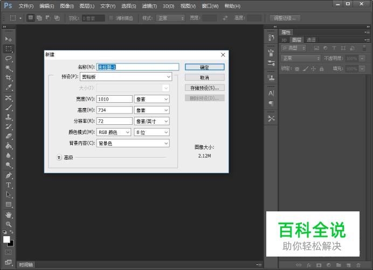Click the 存储预设 (Save Preset) button
Viewport: 373px width, 270px height.
[x=204, y=88]
